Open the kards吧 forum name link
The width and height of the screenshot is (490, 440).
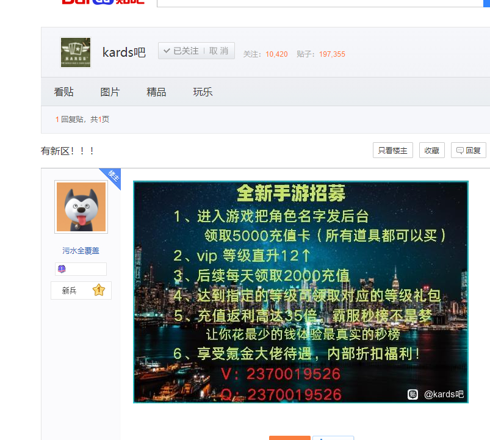click(124, 52)
